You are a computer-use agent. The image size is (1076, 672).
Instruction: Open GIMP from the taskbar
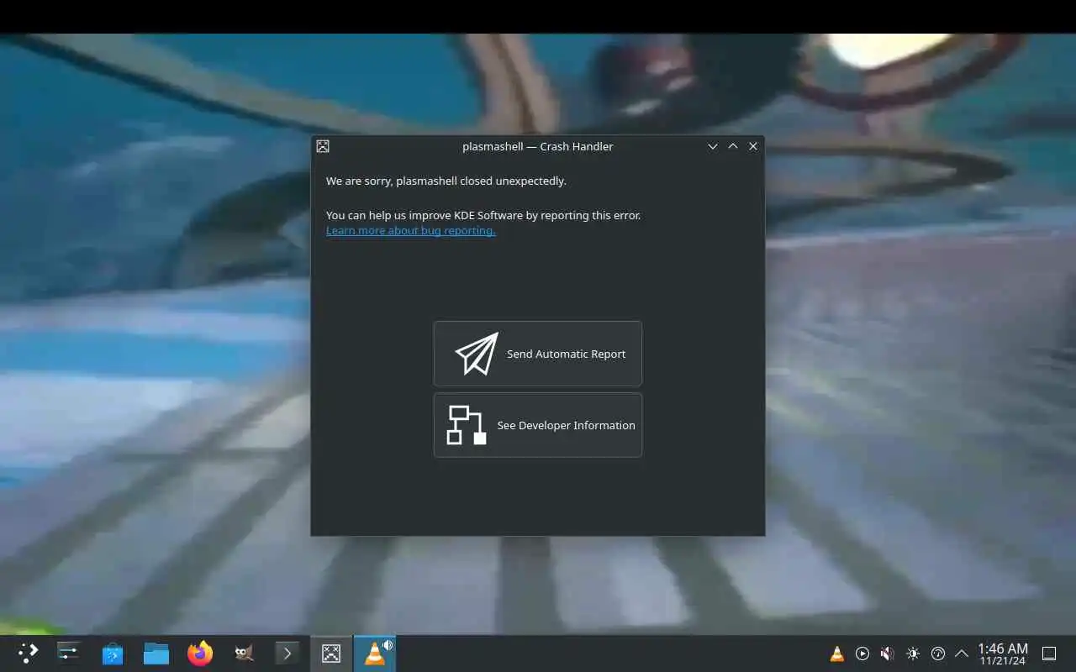coord(244,653)
